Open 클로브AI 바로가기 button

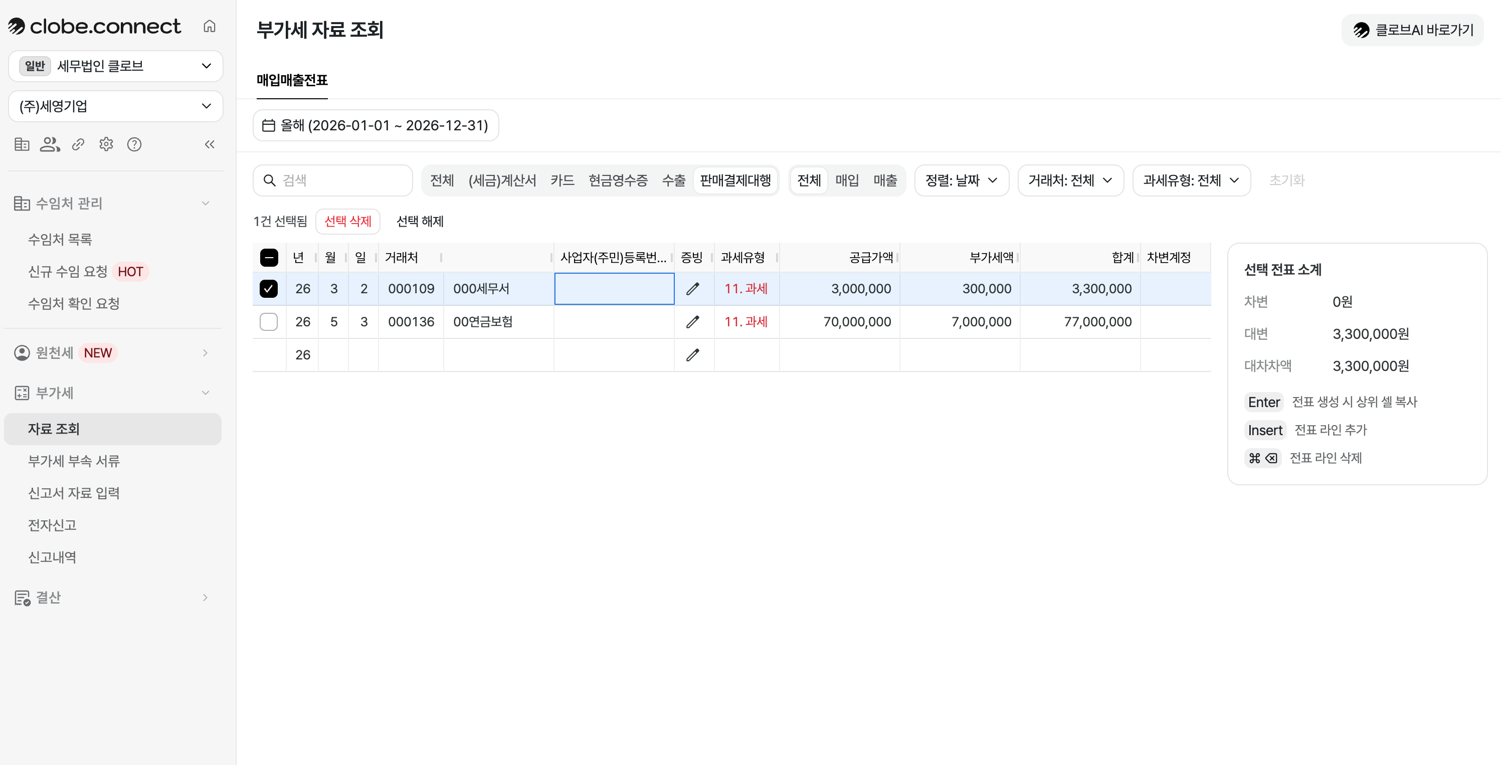1412,30
